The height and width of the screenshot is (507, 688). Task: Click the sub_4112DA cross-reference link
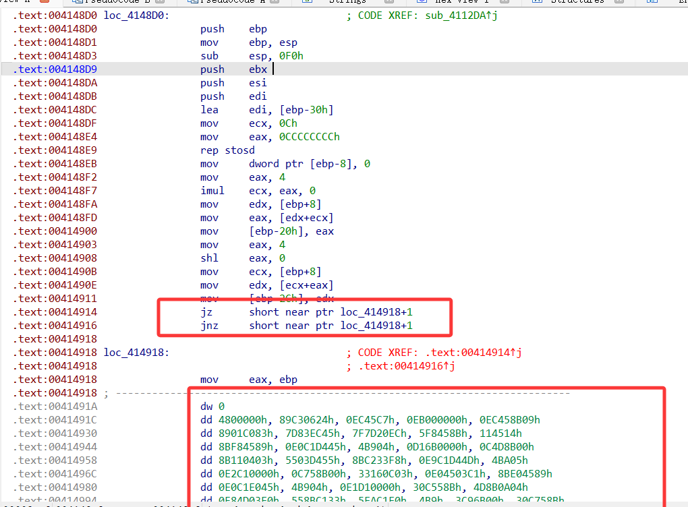click(461, 16)
